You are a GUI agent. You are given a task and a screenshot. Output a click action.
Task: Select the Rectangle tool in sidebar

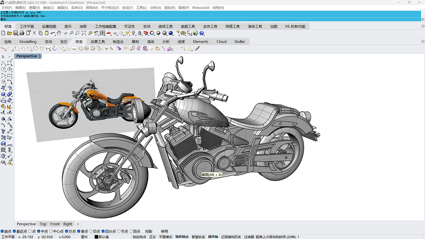(10, 76)
